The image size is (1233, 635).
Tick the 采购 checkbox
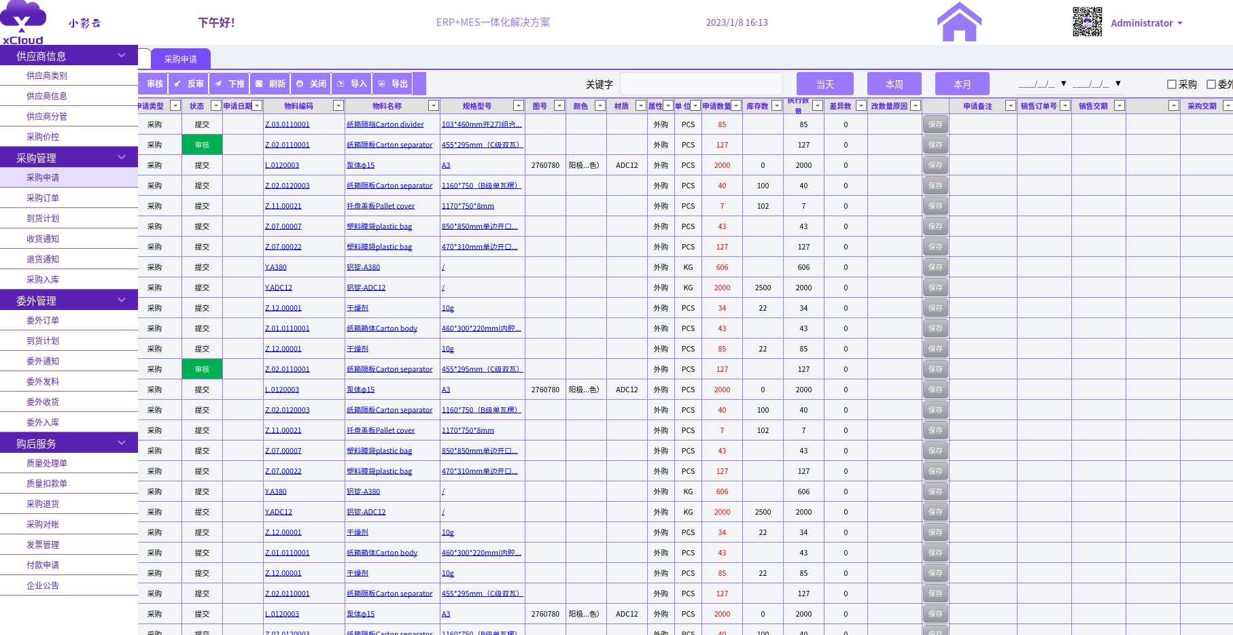1172,84
